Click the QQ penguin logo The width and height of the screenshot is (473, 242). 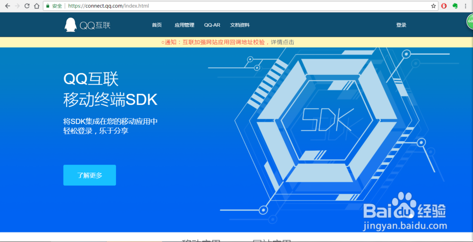pyautogui.click(x=70, y=25)
